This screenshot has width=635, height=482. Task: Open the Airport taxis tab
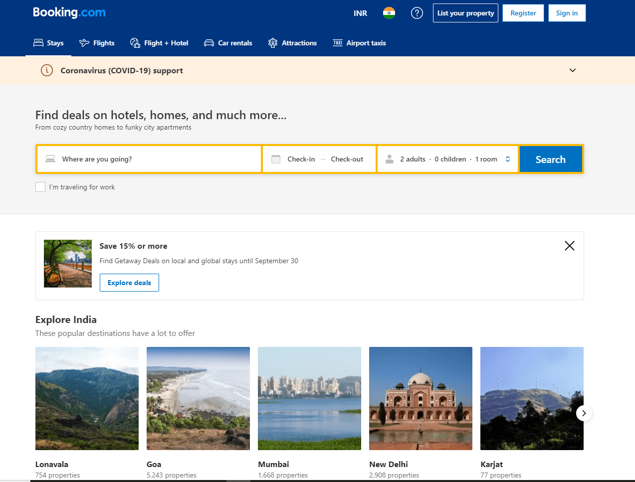click(359, 43)
